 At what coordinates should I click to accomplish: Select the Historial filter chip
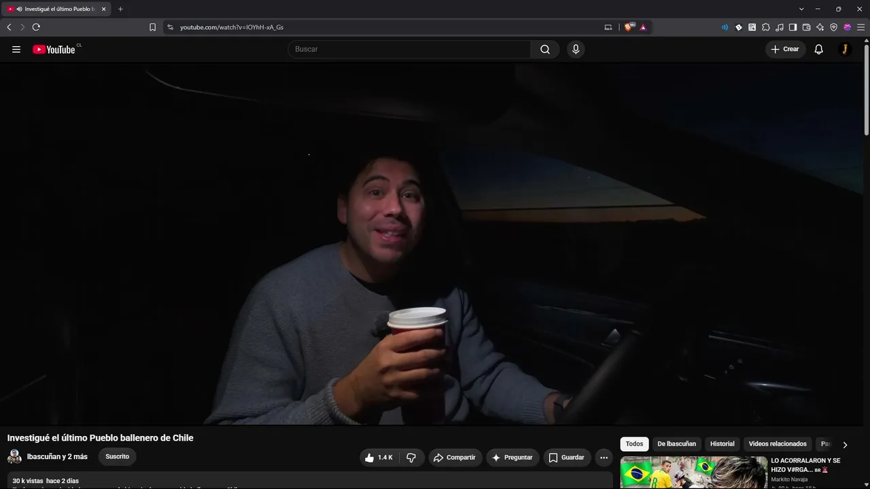[x=723, y=444]
